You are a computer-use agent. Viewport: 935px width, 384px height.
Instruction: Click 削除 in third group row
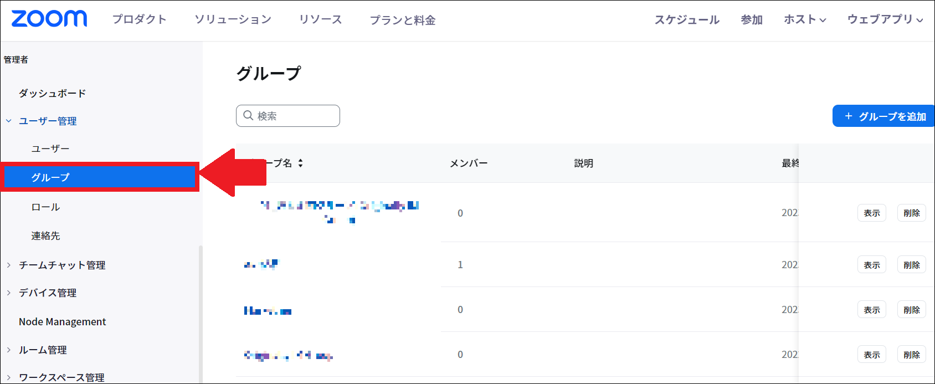912,310
